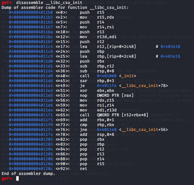The height and width of the screenshot is (185, 194).
Task: Click the # 0x403e18 comment address
Action: (170, 56)
